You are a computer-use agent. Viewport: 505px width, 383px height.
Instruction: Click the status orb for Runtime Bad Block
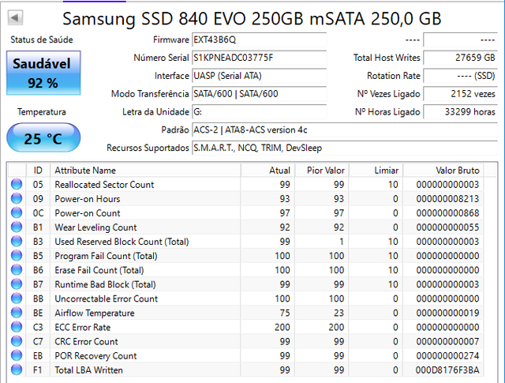click(x=17, y=284)
